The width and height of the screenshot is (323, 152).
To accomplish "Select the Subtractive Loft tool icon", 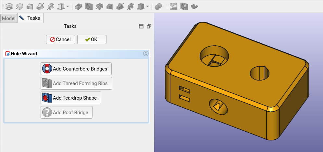I will point(110,6).
